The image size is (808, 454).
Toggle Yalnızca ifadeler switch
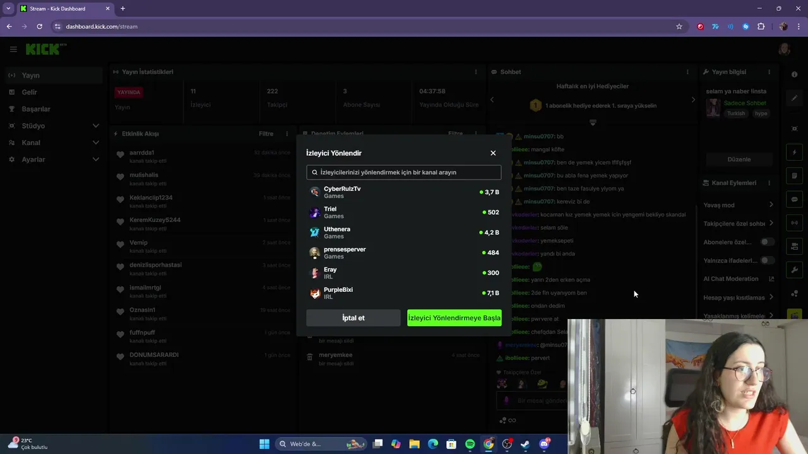(x=767, y=260)
